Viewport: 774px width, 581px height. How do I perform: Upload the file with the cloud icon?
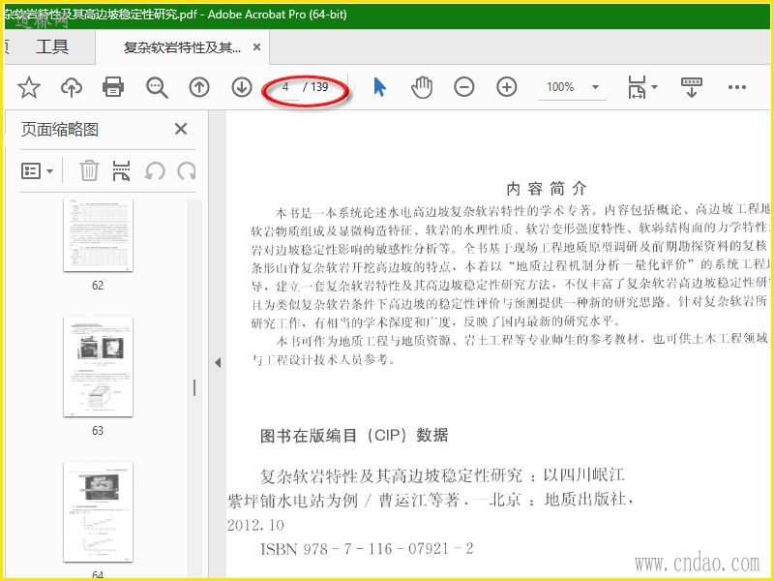[x=72, y=87]
